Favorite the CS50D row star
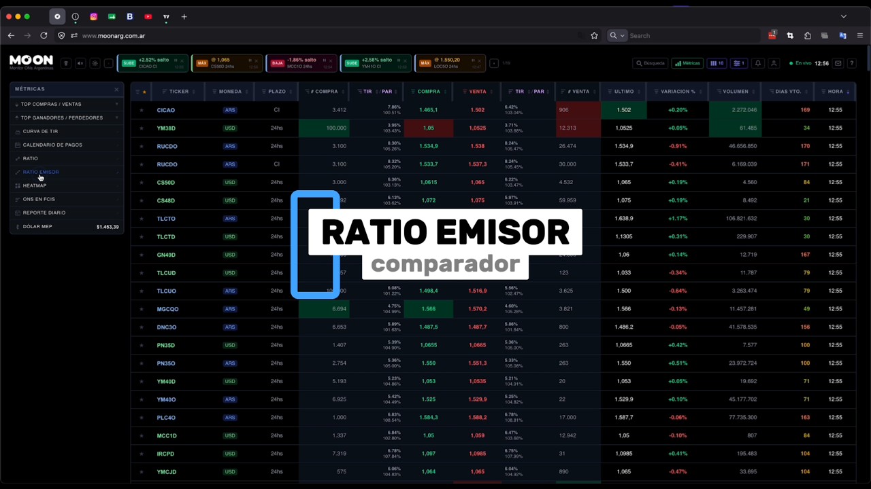Viewport: 871px width, 489px height. [142, 182]
